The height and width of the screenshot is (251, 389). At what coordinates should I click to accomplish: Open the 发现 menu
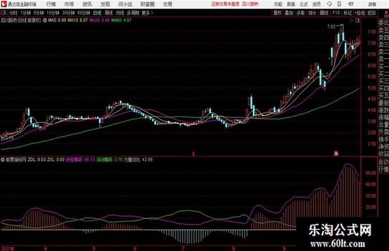[105, 4]
